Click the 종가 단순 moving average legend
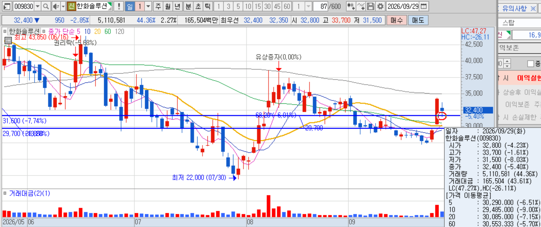The width and height of the screenshot is (541, 227). [x=64, y=31]
